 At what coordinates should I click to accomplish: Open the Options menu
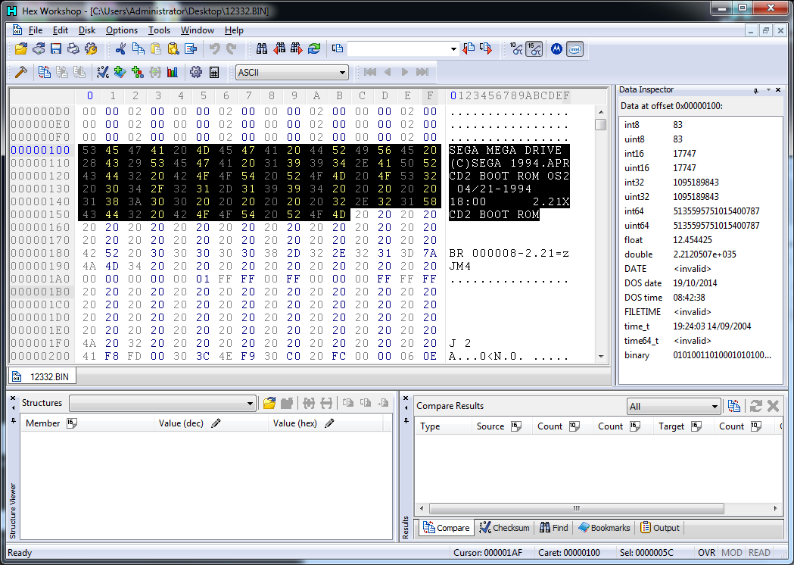click(122, 30)
